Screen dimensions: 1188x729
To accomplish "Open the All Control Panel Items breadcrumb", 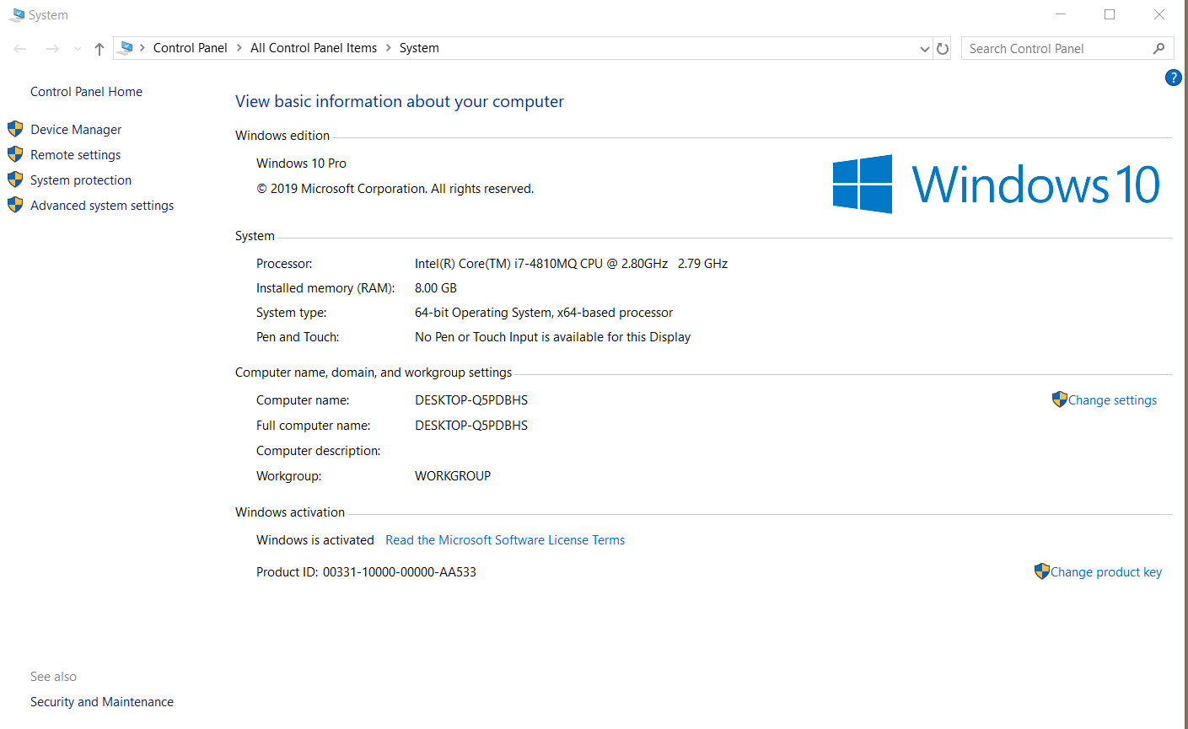I will (x=314, y=48).
